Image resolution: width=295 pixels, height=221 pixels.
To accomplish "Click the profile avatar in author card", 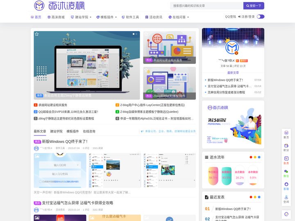I will 232,47.
